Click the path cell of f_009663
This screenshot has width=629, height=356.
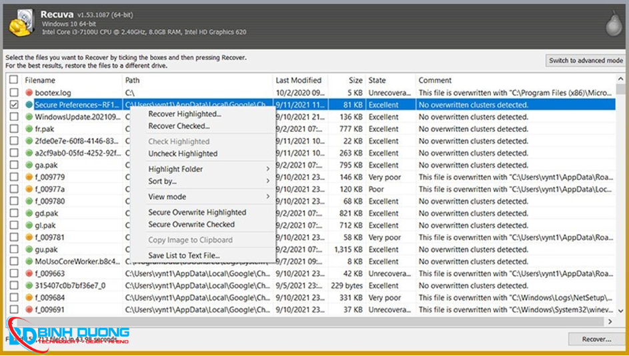pyautogui.click(x=197, y=273)
